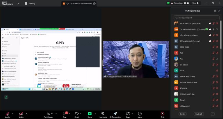Viewport: 223px width, 119px height.
Task: Pop out the Participants panel
Action: click(215, 11)
